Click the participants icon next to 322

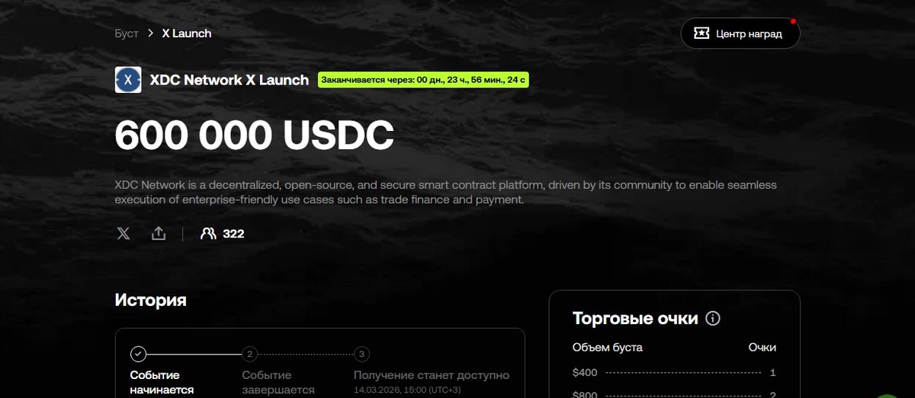(208, 234)
